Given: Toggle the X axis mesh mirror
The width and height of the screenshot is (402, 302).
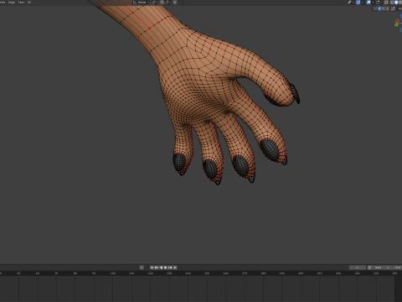Looking at the screenshot, I should (x=379, y=8).
